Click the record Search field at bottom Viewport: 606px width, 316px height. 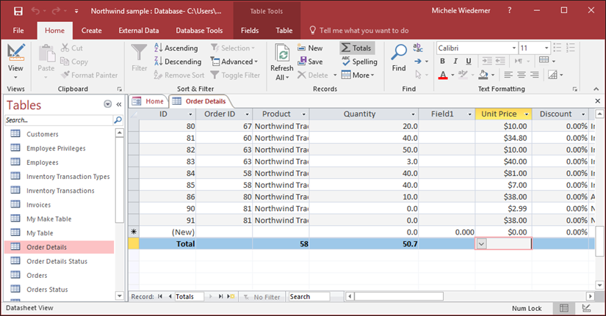click(x=309, y=297)
